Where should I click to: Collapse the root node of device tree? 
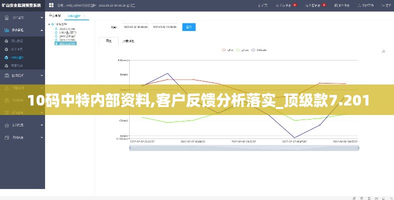coord(50,24)
